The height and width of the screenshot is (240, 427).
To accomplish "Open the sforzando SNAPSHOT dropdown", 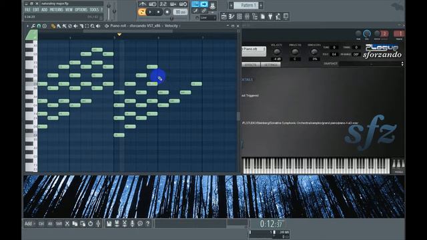I will [x=372, y=64].
